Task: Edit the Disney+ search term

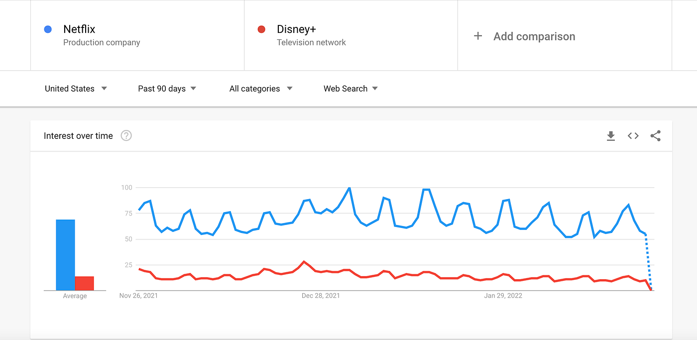Action: [x=296, y=29]
